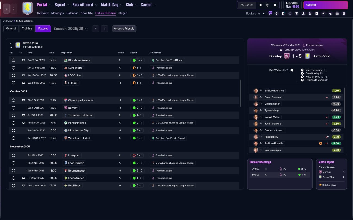Open the Season 2025/26 dropdown
353x220 pixels.
point(71,29)
